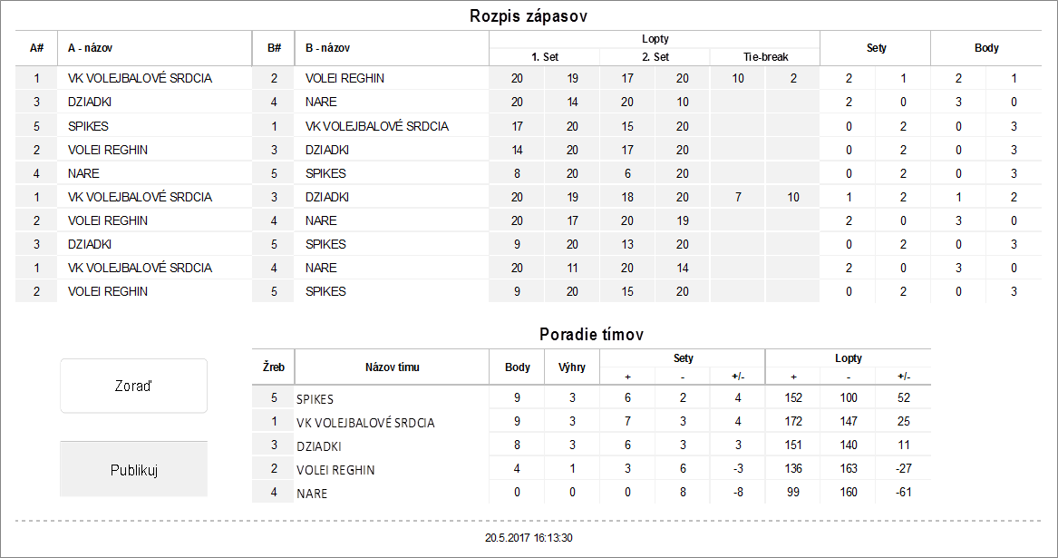Viewport: 1058px width, 558px height.
Task: Click the 1. Set sub-header under Lopty
Action: click(x=544, y=56)
